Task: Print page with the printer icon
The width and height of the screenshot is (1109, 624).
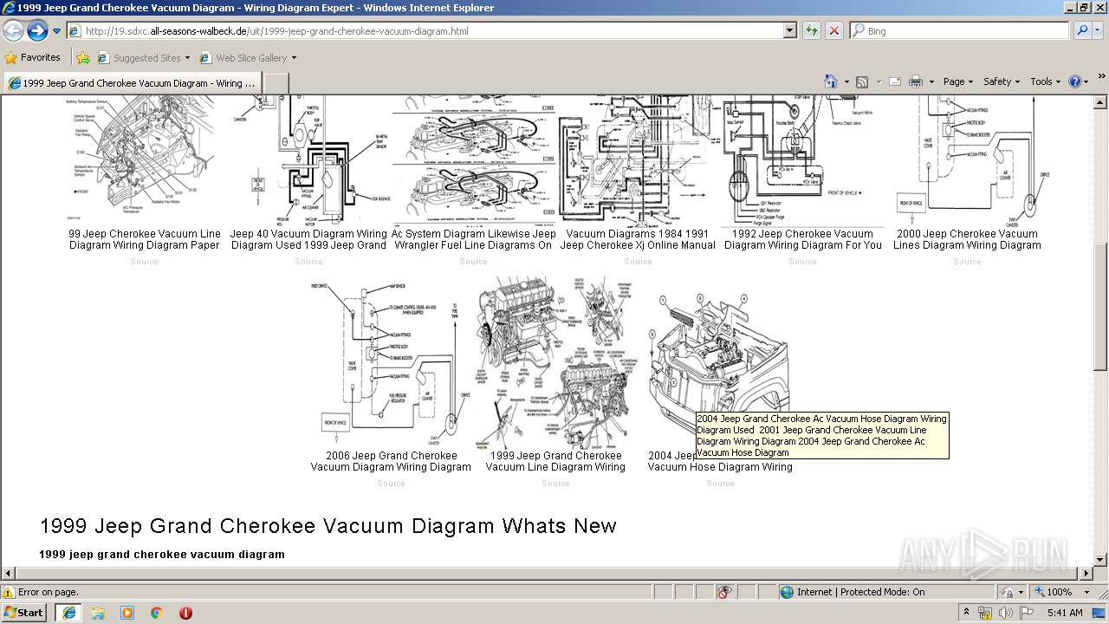Action: pos(916,81)
